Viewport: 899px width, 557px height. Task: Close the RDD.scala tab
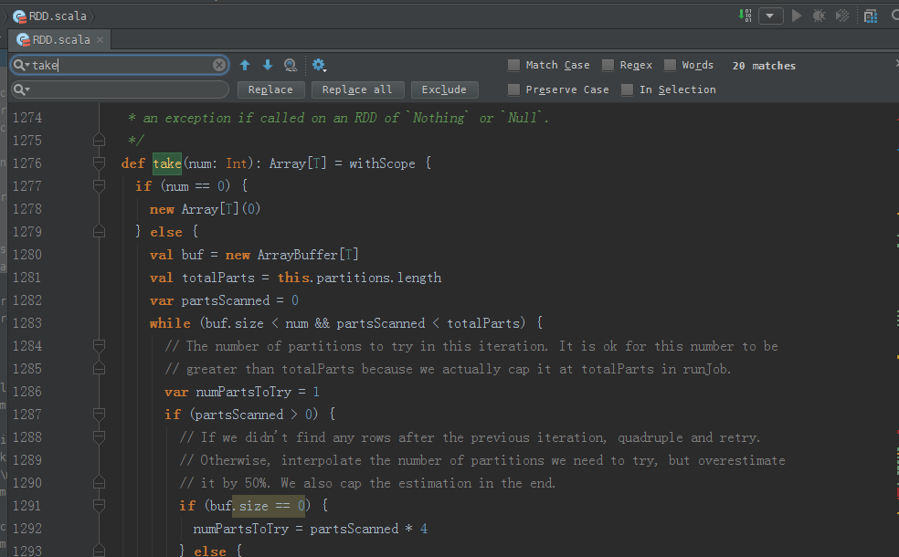point(100,39)
